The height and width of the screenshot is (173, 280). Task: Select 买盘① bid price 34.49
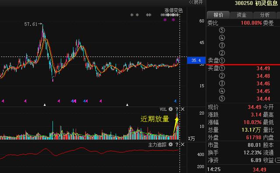click(263, 68)
